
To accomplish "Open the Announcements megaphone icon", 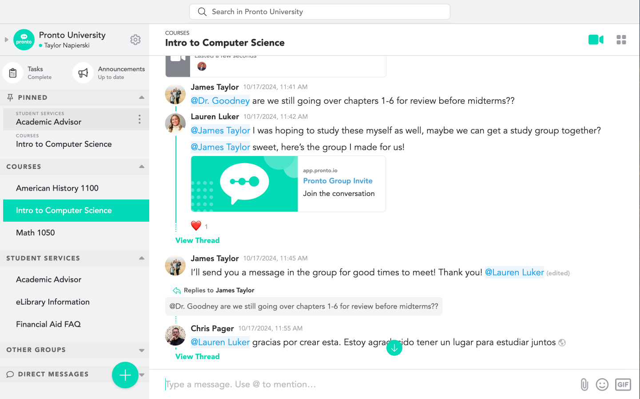I will coord(83,73).
